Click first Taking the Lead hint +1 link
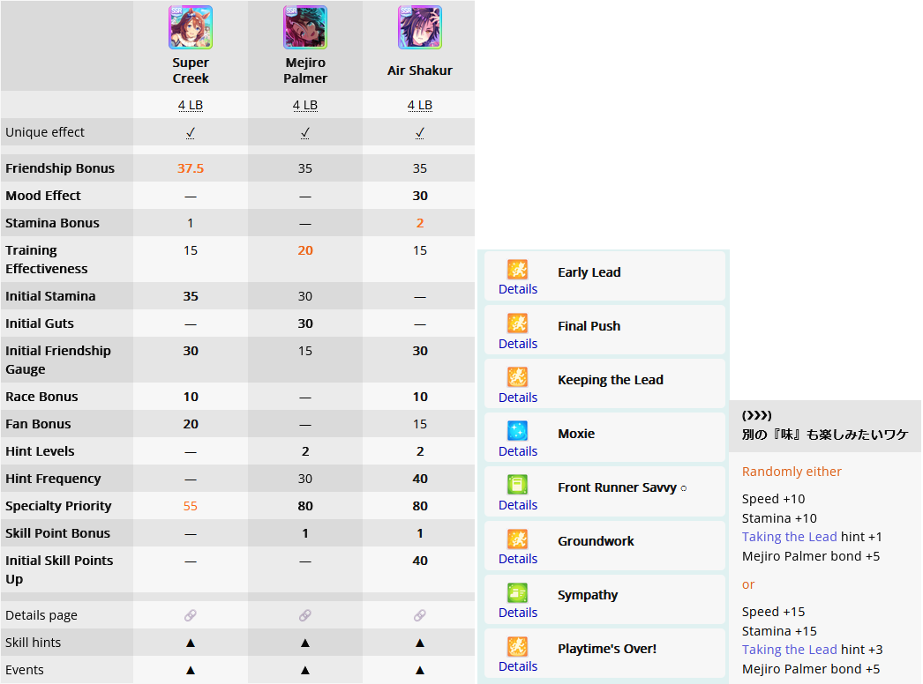The height and width of the screenshot is (684, 923). tap(790, 537)
